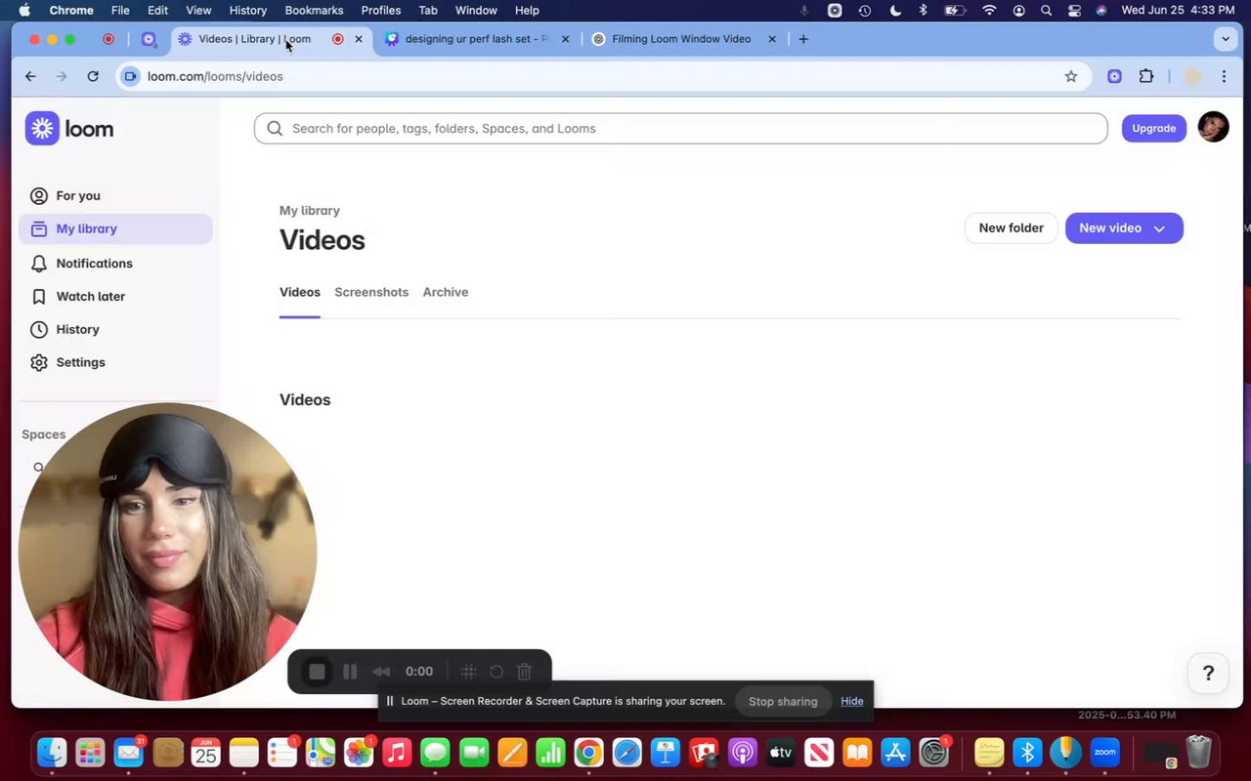Stop the Loom recording with the stop button

(317, 672)
